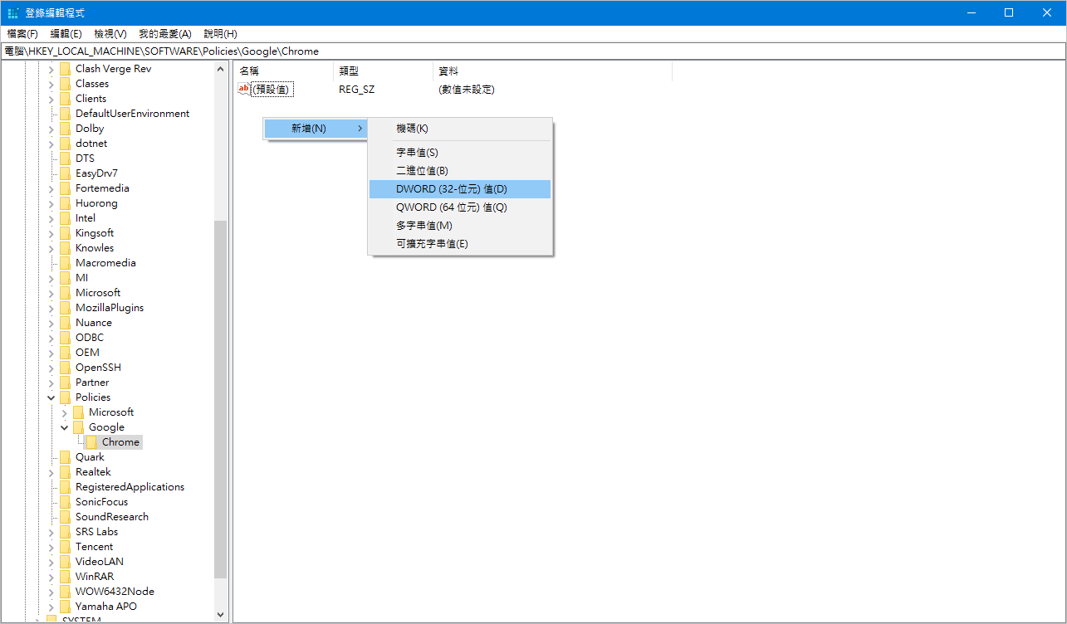The width and height of the screenshot is (1067, 624).
Task: Click the tree pane vertical scrollbar thumb
Action: click(220, 399)
